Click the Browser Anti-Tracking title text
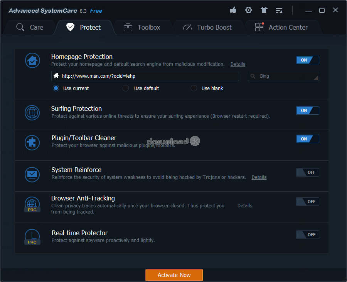The height and width of the screenshot is (282, 347). point(83,198)
